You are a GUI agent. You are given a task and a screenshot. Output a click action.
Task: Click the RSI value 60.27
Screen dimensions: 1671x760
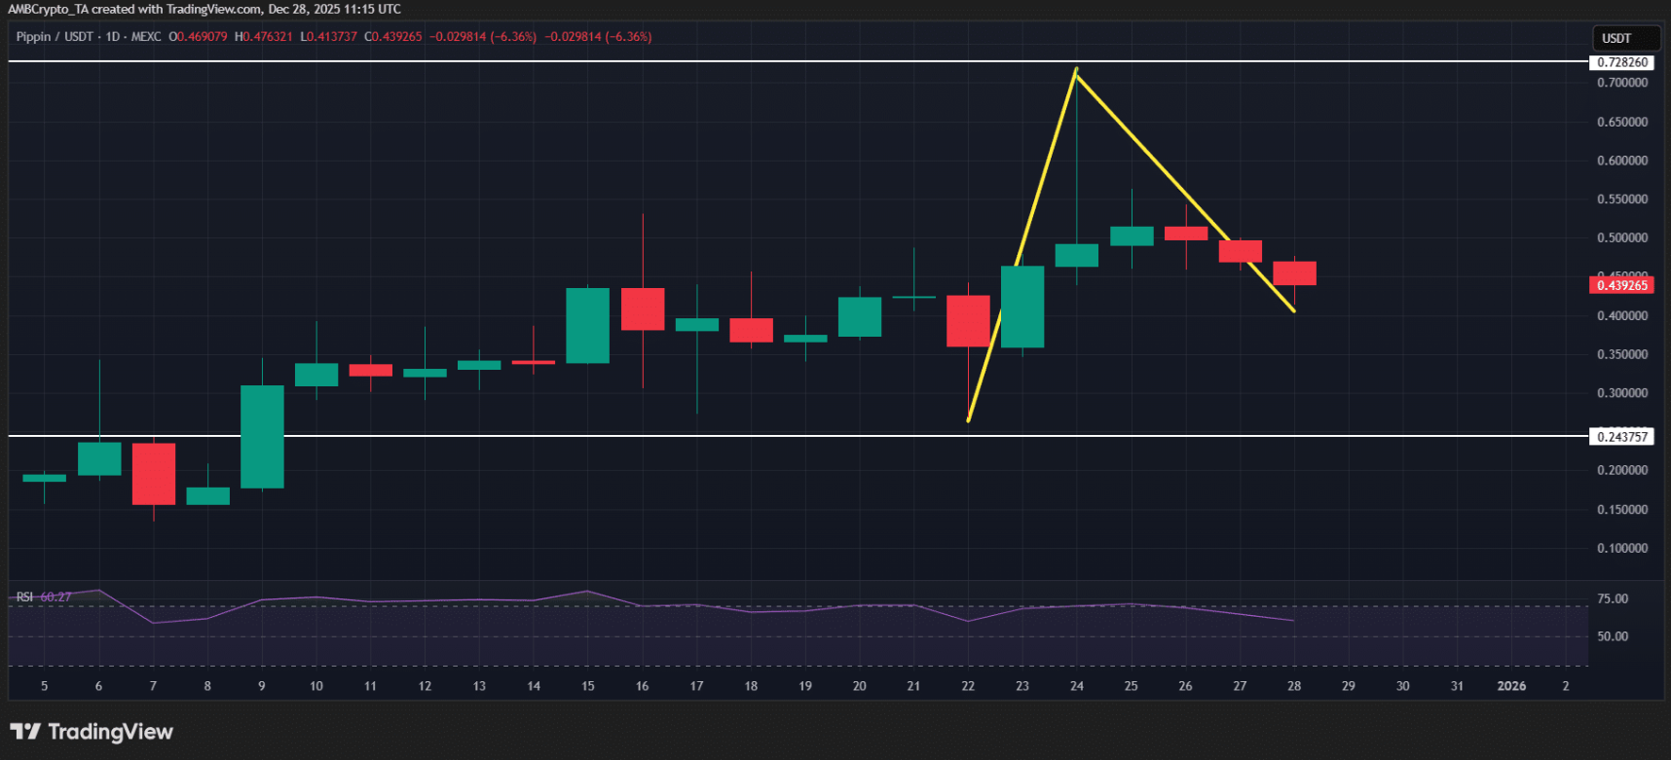[x=56, y=597]
